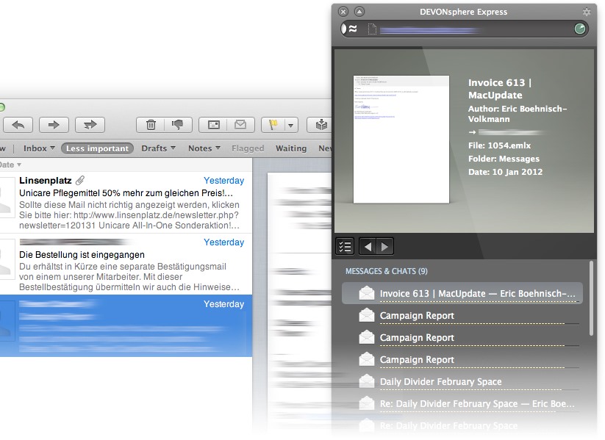Click the Linsenplatz attachment paperclip icon

tap(80, 180)
